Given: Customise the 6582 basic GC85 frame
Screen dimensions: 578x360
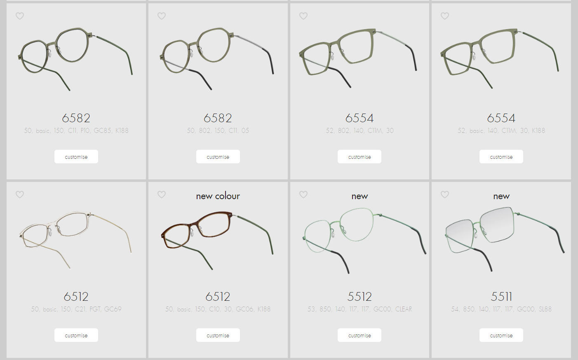Looking at the screenshot, I should [76, 157].
